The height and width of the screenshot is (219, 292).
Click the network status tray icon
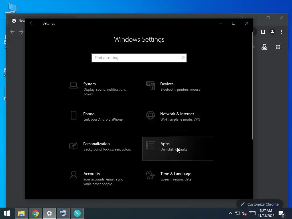238,213
